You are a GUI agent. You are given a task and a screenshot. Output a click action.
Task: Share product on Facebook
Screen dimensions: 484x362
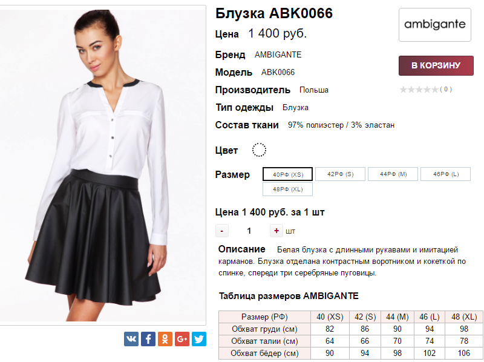[x=148, y=339]
